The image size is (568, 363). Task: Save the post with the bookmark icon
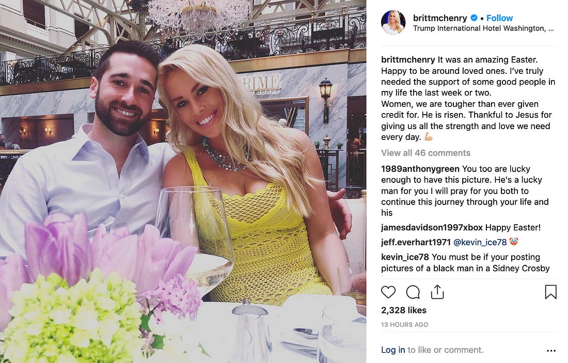(x=550, y=292)
